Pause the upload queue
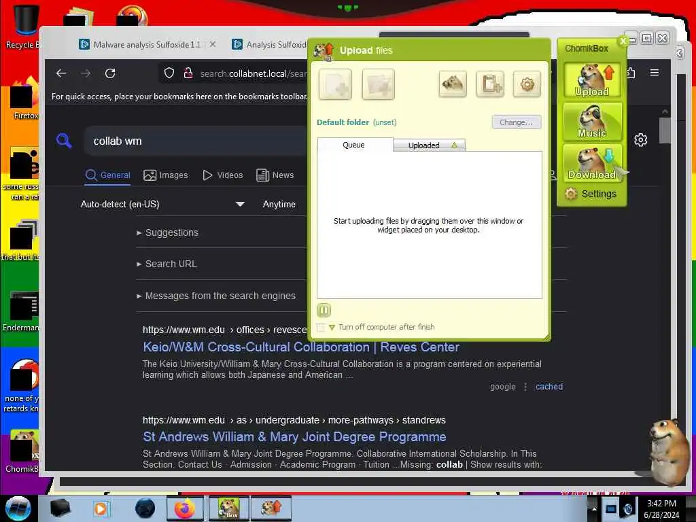The width and height of the screenshot is (696, 522). click(x=324, y=310)
